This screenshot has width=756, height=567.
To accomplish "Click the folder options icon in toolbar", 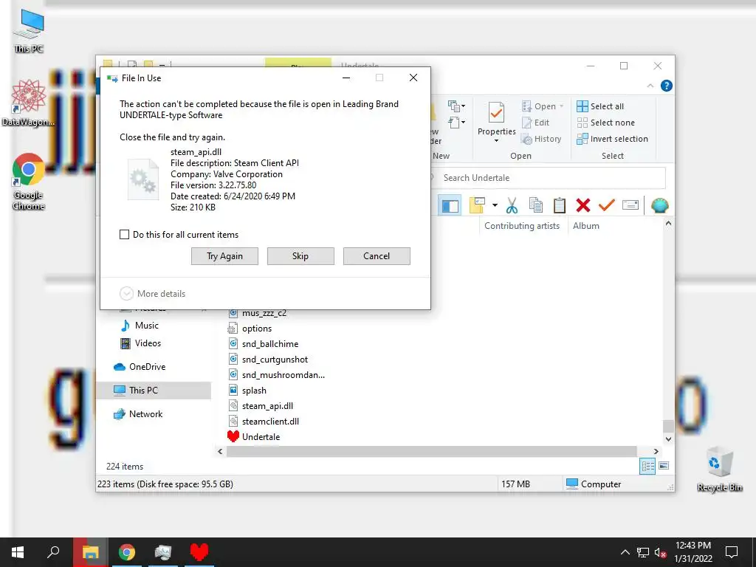I will pos(477,205).
